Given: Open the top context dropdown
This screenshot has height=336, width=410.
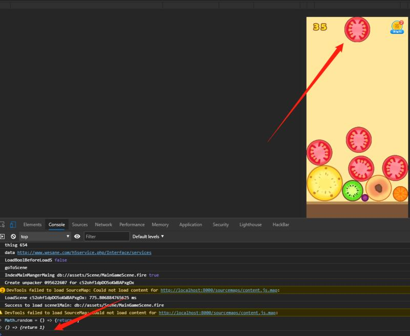Looking at the screenshot, I should 45,237.
